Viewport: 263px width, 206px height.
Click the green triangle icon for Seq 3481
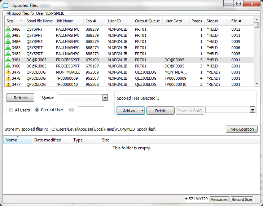(8, 60)
